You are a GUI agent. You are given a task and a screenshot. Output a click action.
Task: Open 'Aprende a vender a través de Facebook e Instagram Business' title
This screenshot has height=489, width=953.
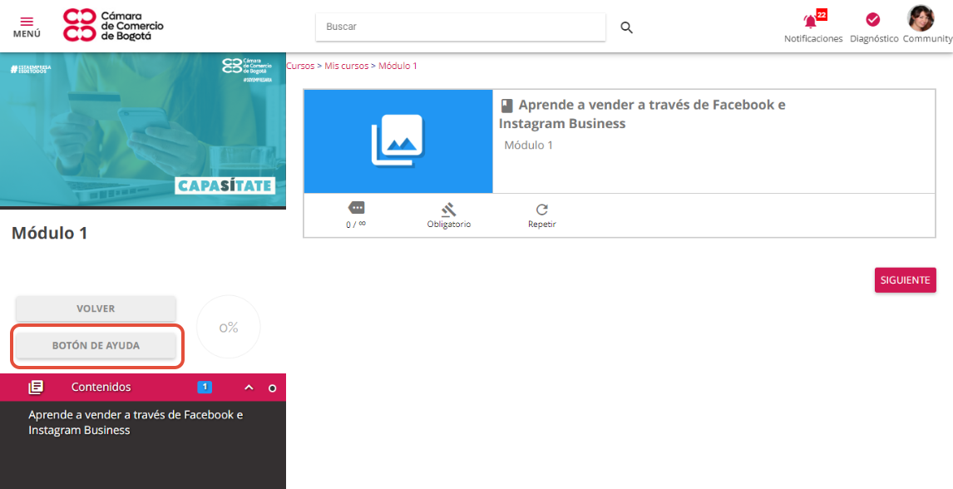(643, 114)
